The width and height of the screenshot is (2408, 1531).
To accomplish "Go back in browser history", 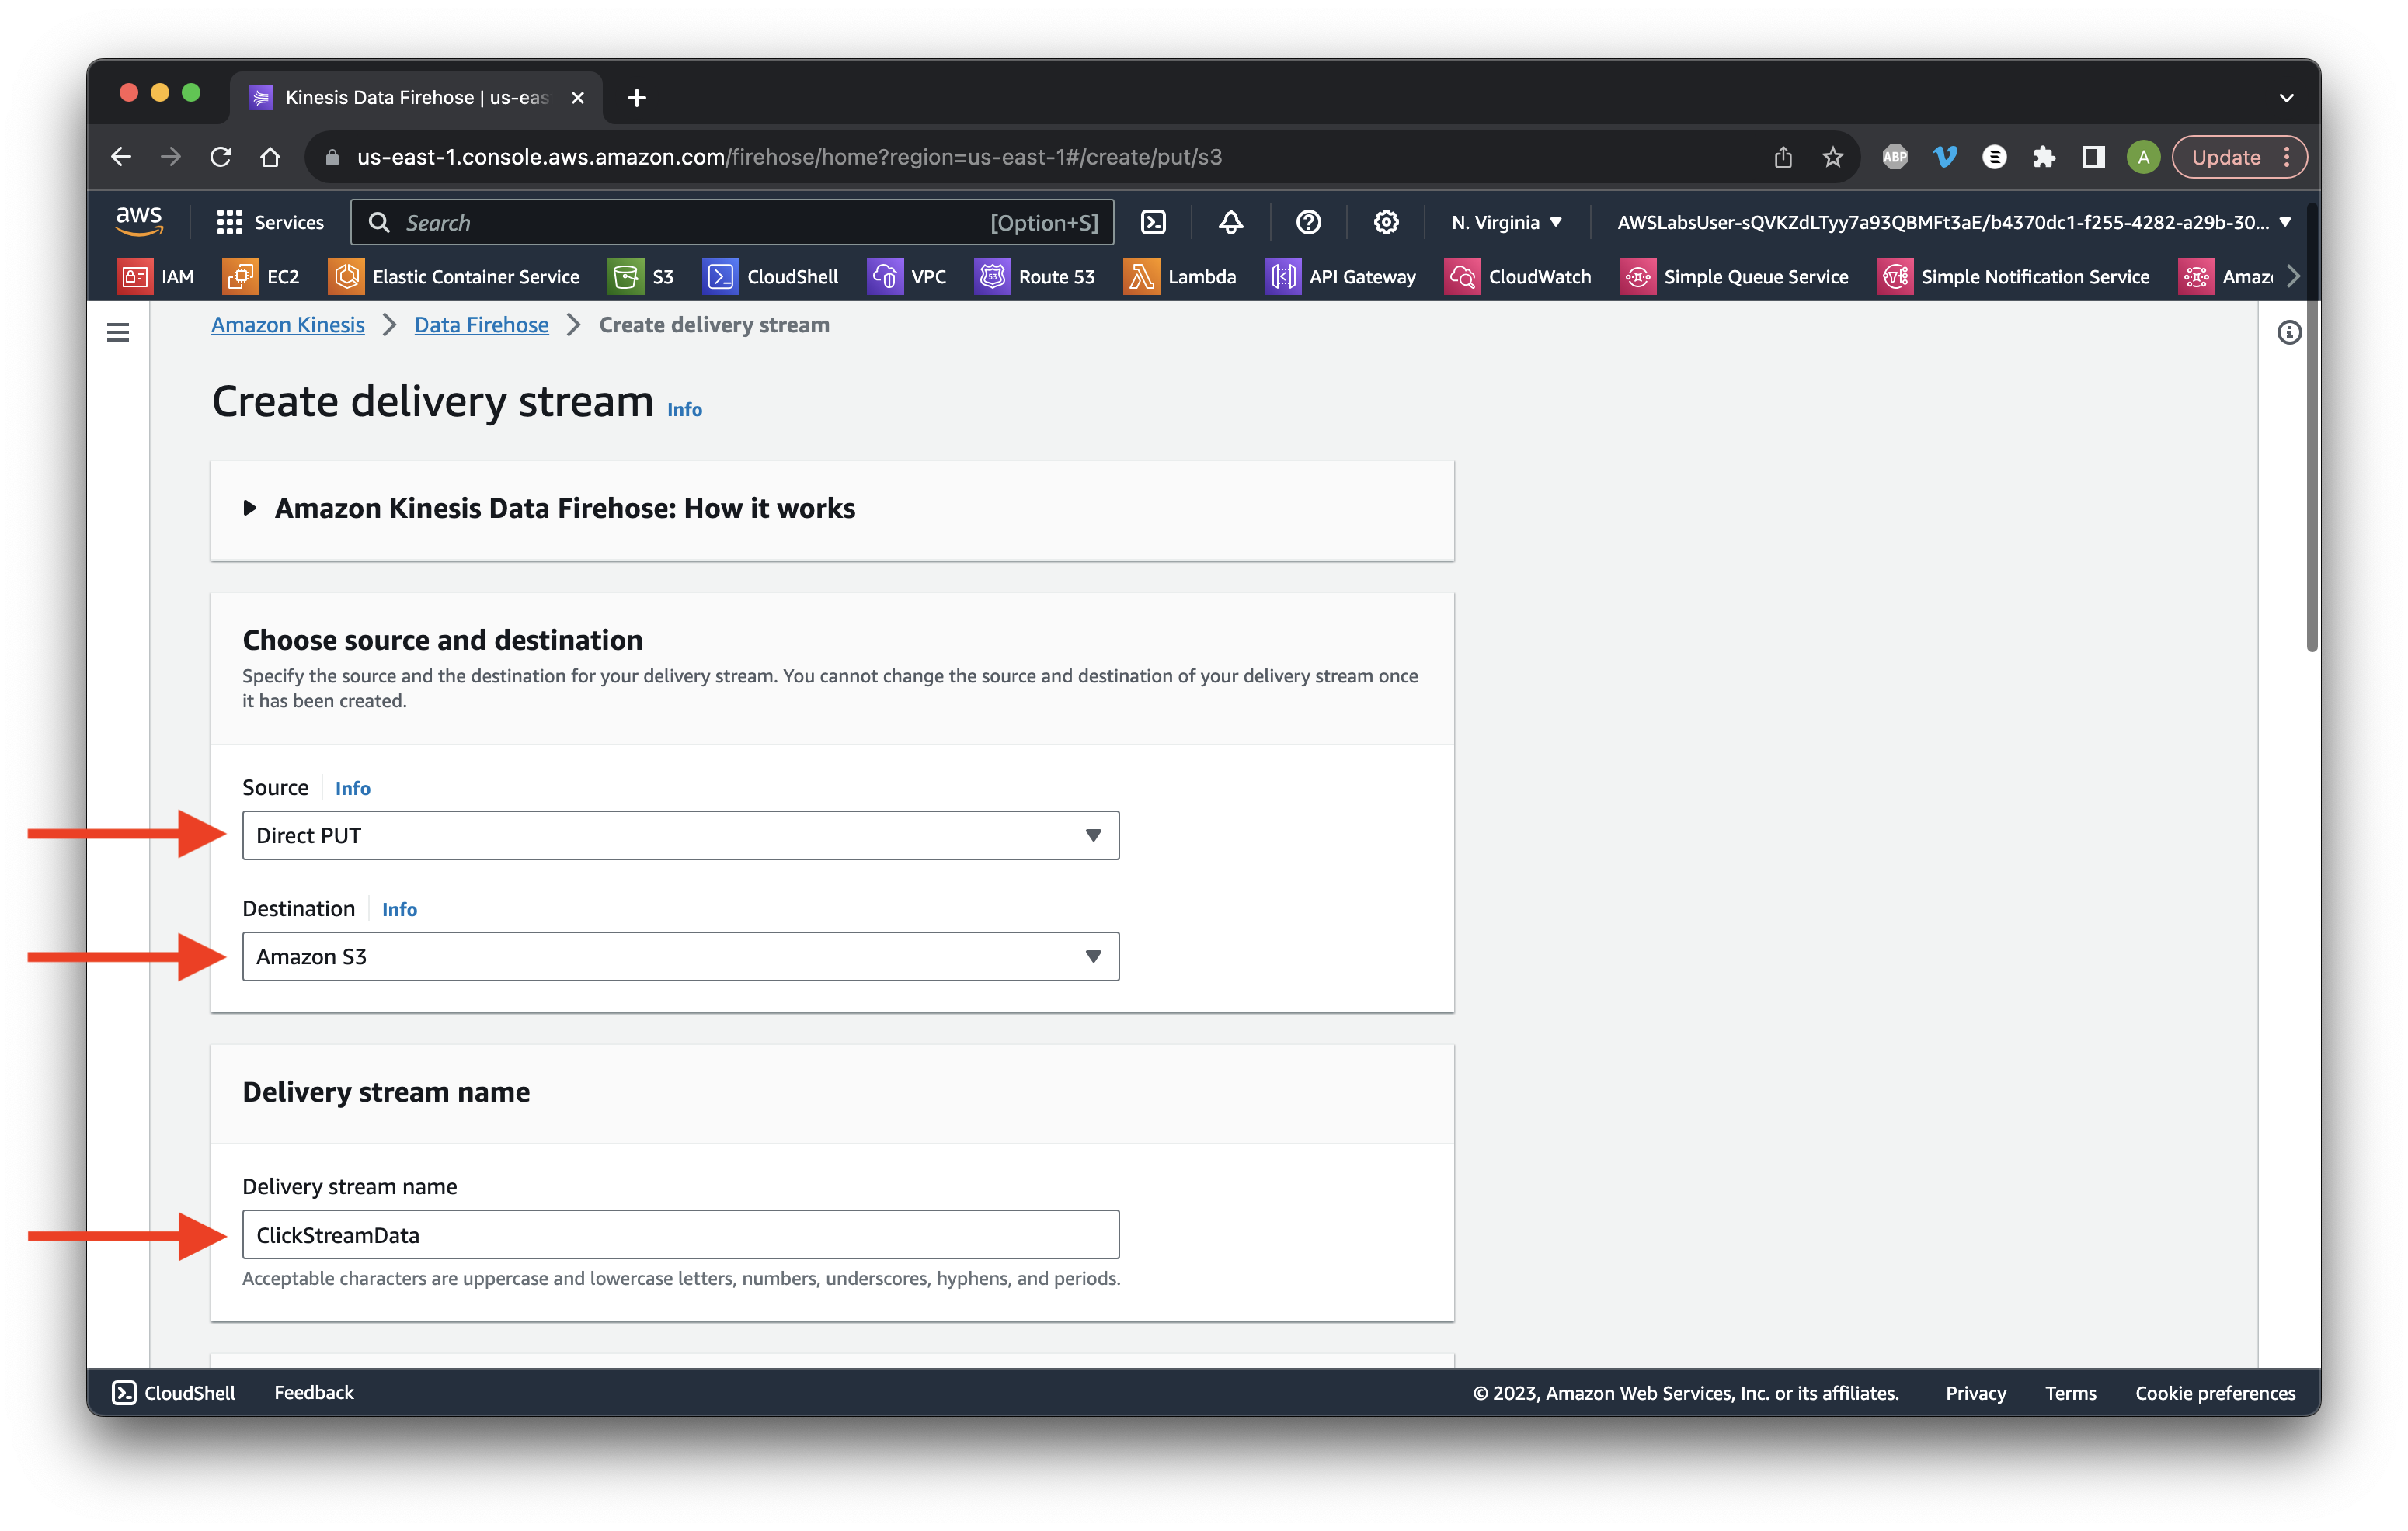I will coord(121,157).
